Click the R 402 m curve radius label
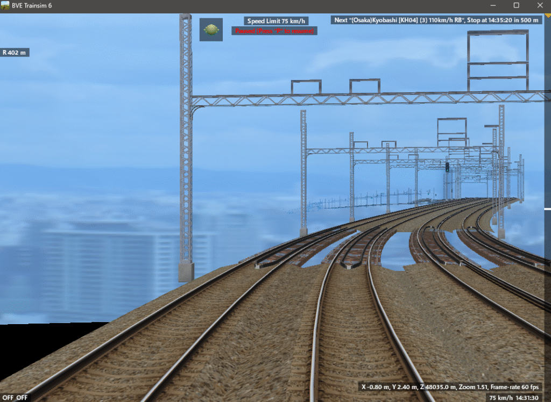 click(15, 53)
